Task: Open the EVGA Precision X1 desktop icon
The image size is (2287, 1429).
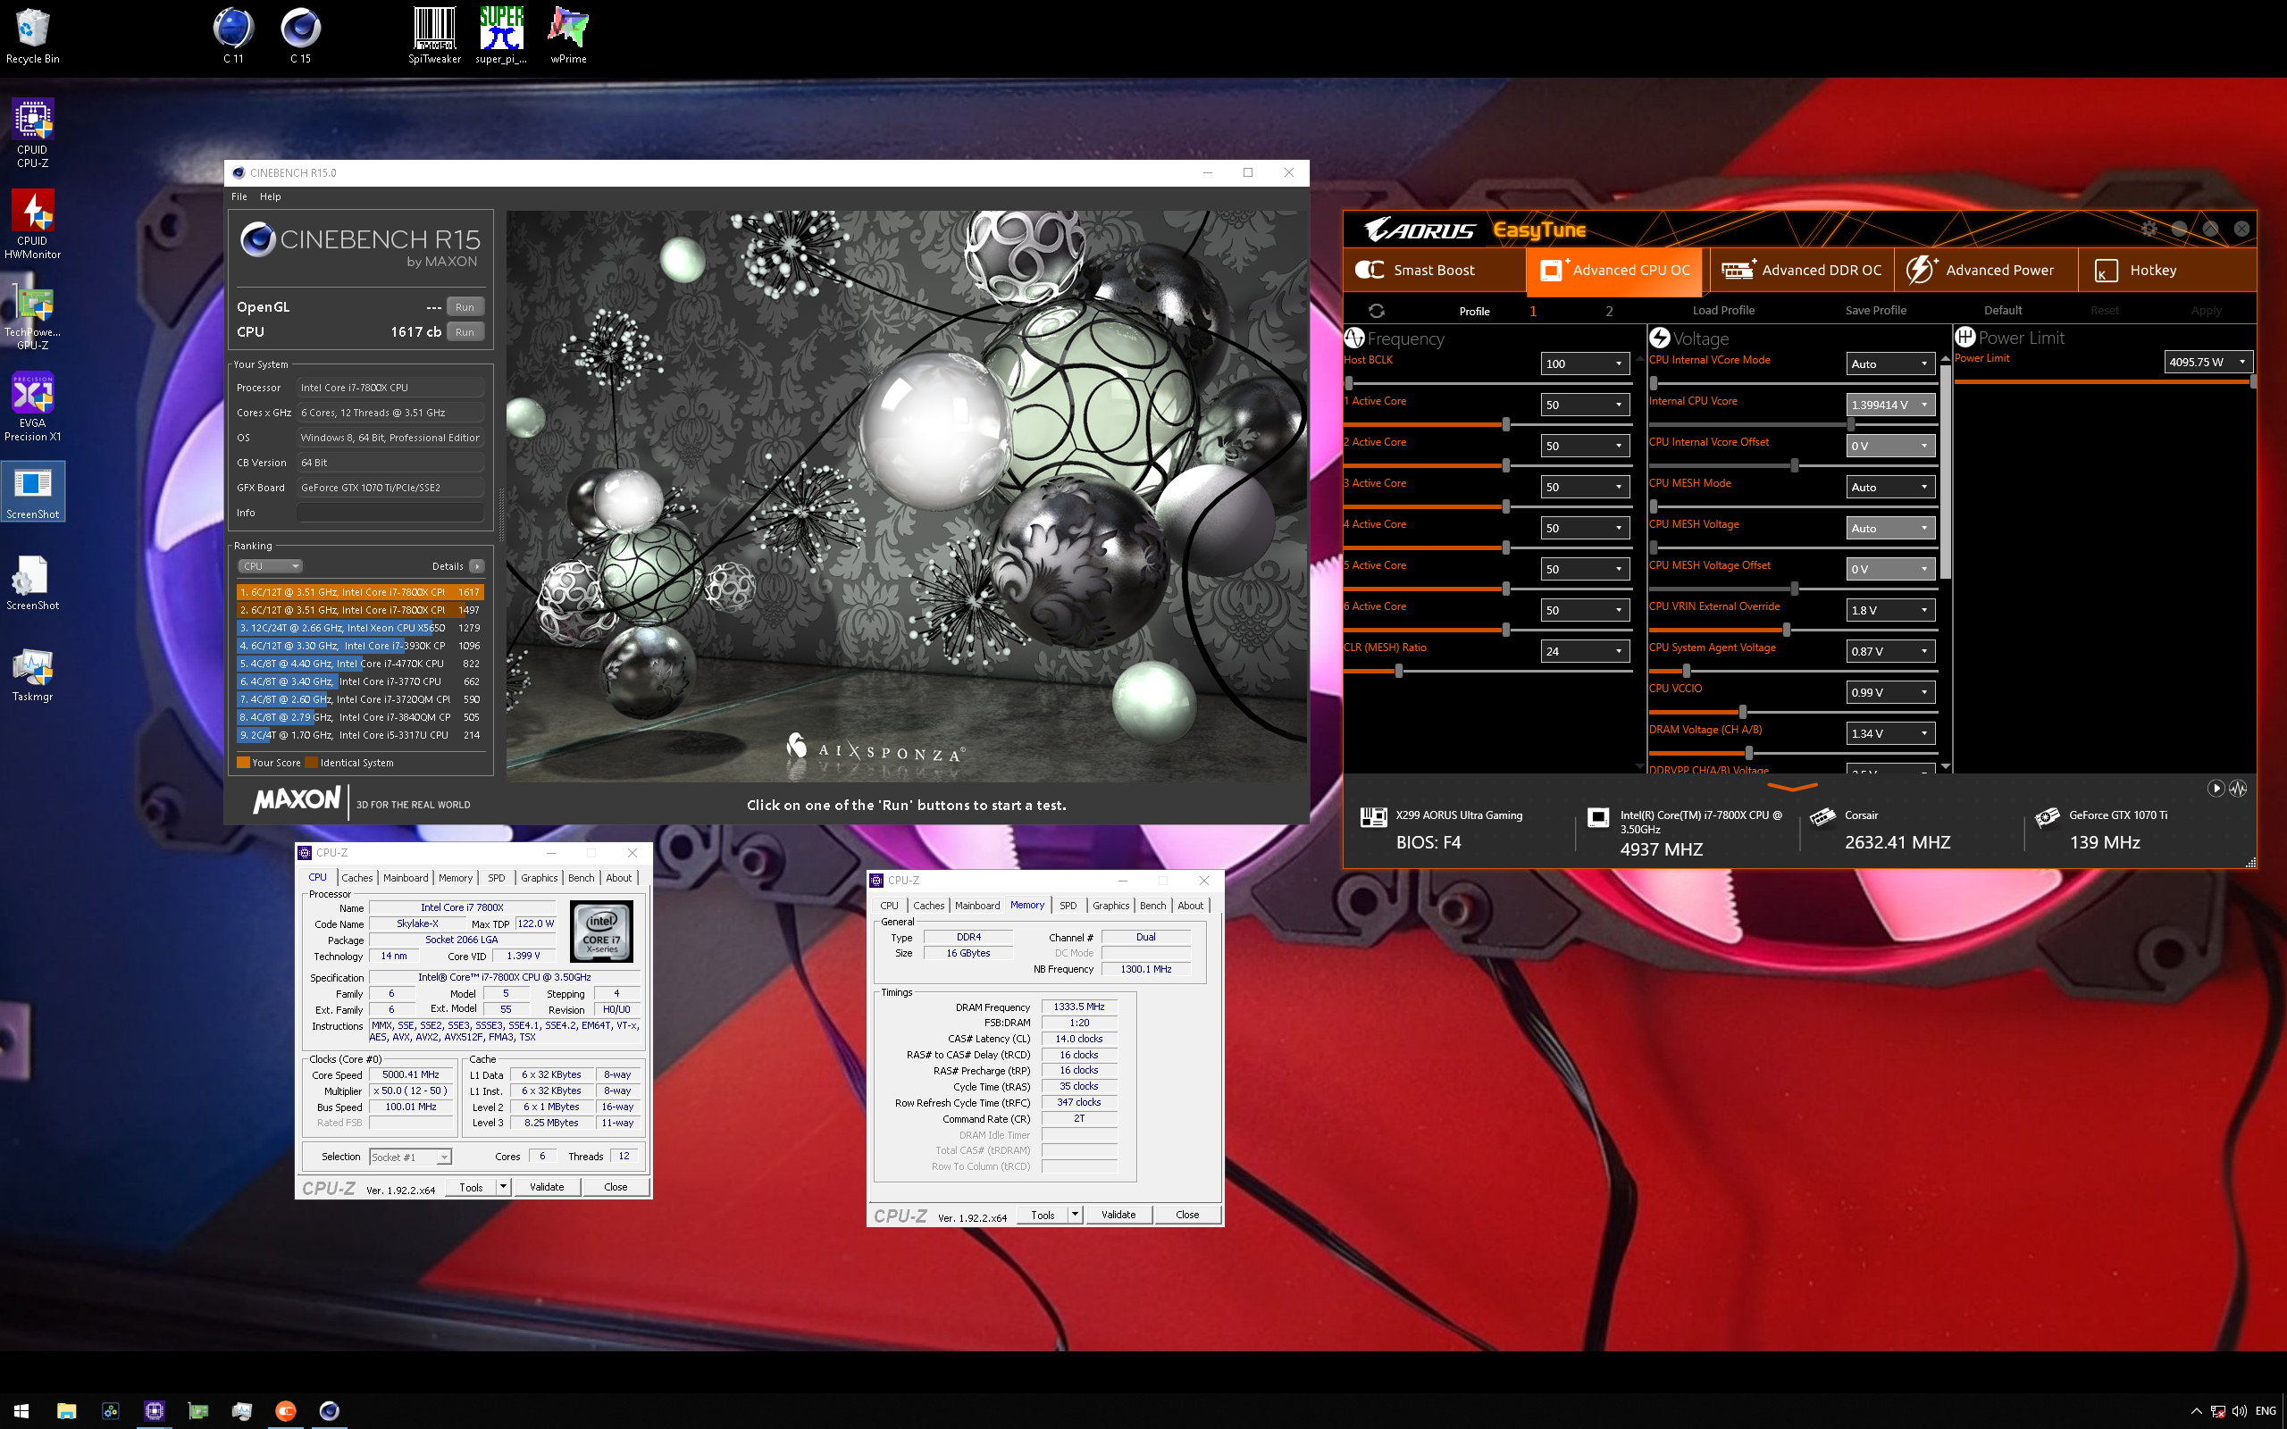Action: 32,406
